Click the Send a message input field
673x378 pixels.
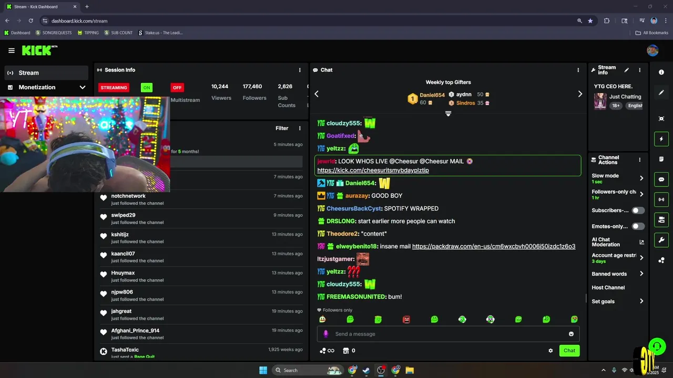pyautogui.click(x=448, y=334)
